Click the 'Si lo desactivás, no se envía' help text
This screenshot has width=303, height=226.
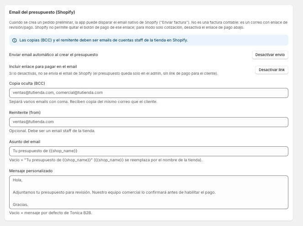point(114,73)
